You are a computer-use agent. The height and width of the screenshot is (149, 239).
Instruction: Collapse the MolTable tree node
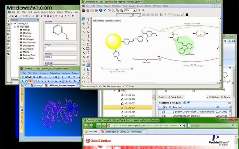[x=15, y=27]
